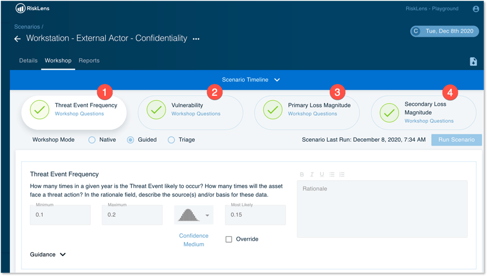Go back using the left arrow
Viewport: 487px width, 276px height.
click(18, 39)
